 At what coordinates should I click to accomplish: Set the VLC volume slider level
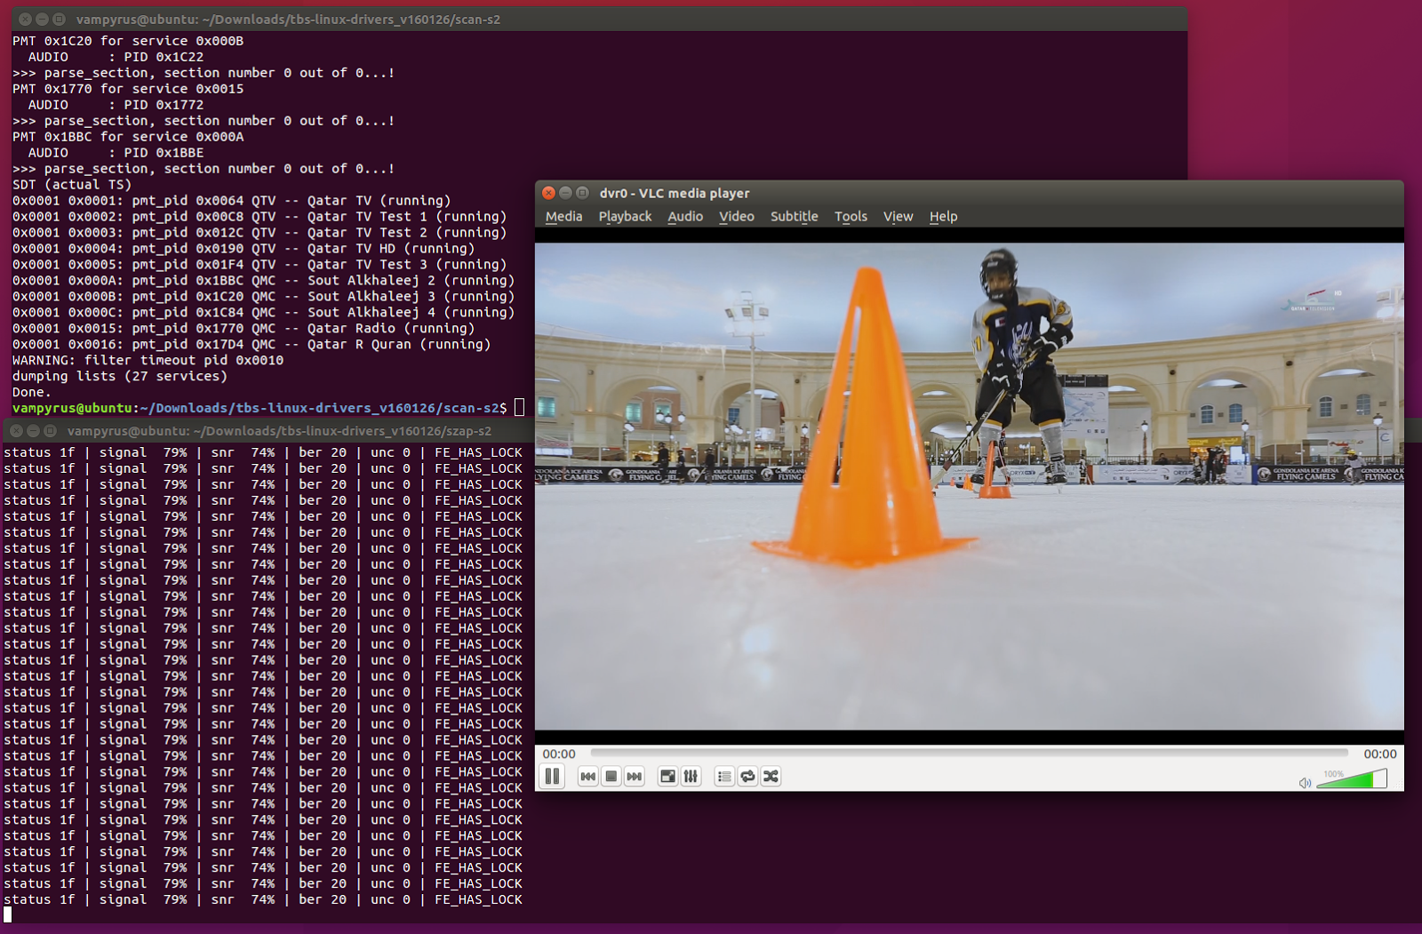pos(1351,779)
